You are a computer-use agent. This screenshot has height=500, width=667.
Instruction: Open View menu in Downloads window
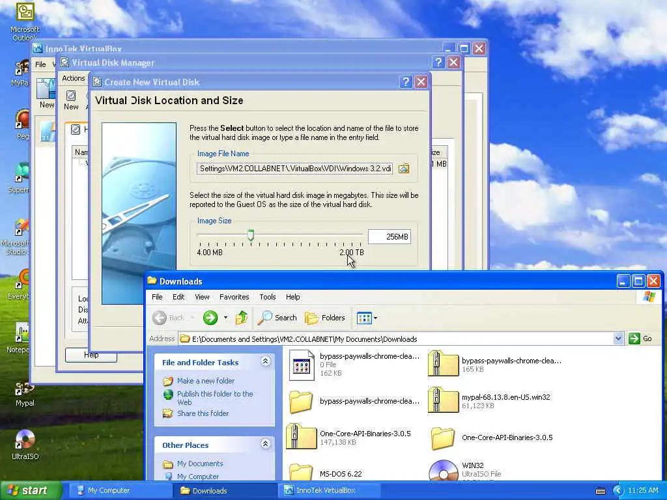(x=202, y=297)
